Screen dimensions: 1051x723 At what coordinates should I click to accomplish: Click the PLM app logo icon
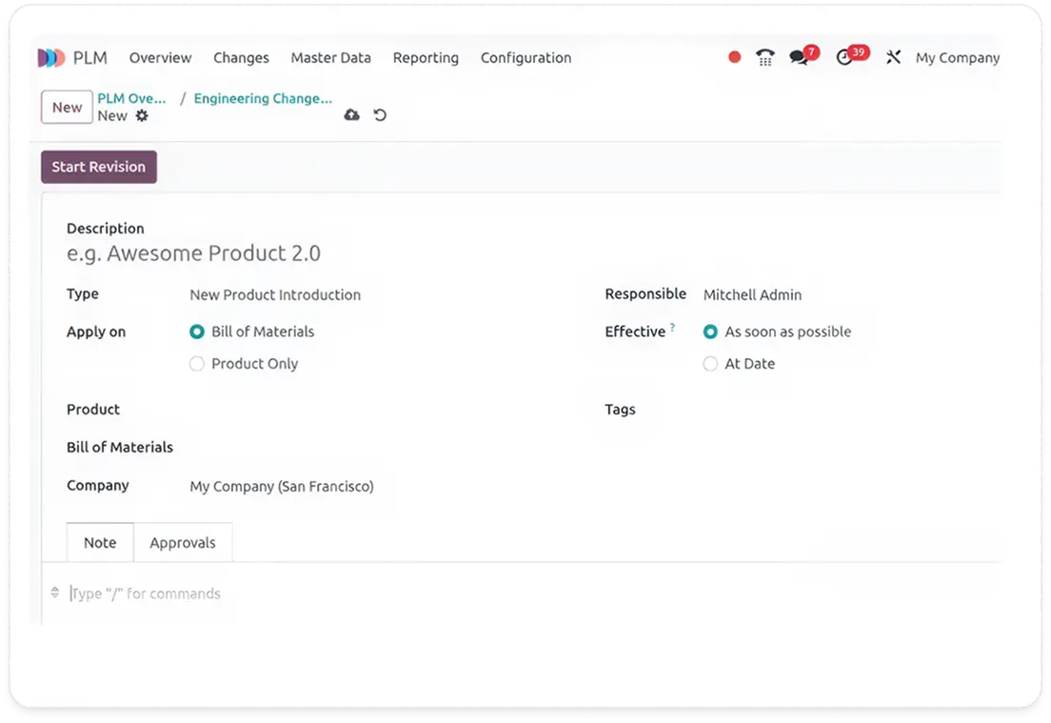click(51, 58)
